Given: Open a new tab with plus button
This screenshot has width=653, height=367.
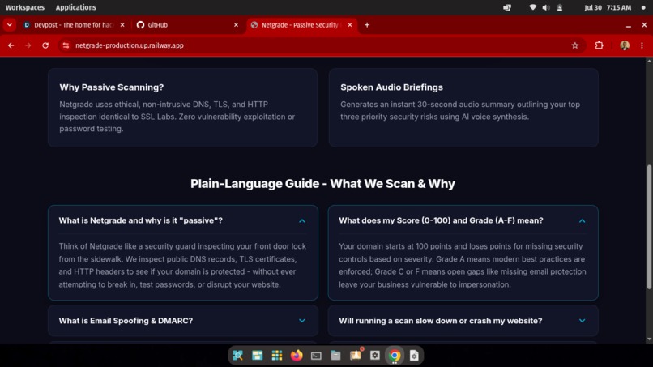Looking at the screenshot, I should (x=367, y=25).
